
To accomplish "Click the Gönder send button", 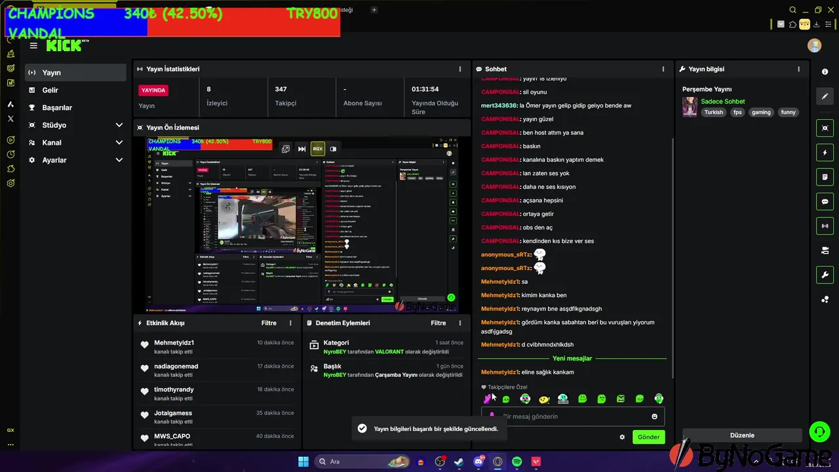I will (x=648, y=437).
